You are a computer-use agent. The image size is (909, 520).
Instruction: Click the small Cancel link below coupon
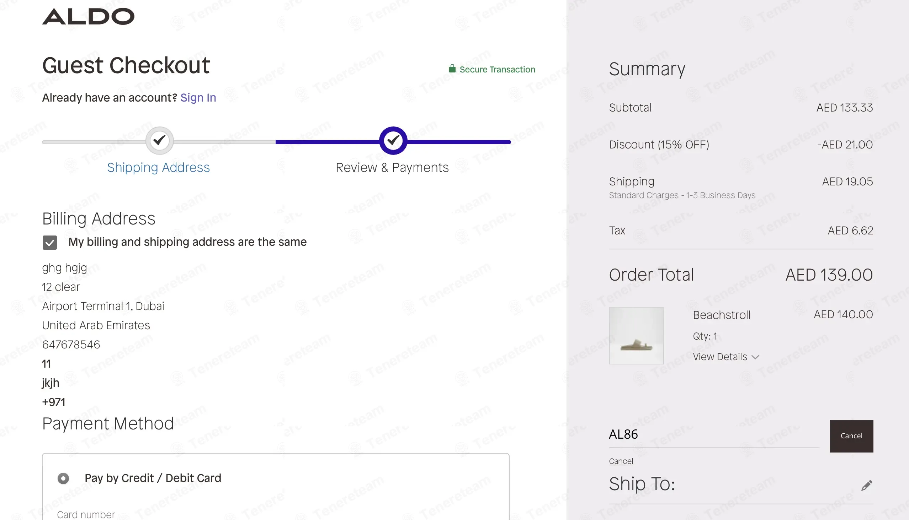pyautogui.click(x=621, y=461)
